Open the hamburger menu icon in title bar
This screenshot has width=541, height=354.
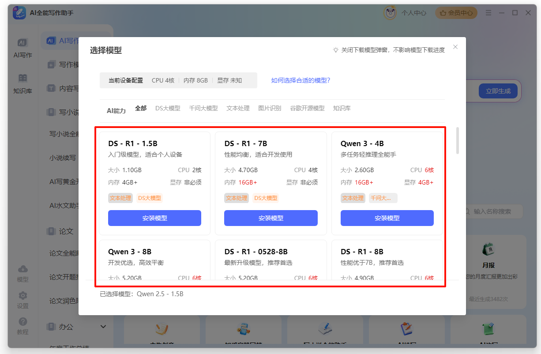tap(488, 13)
